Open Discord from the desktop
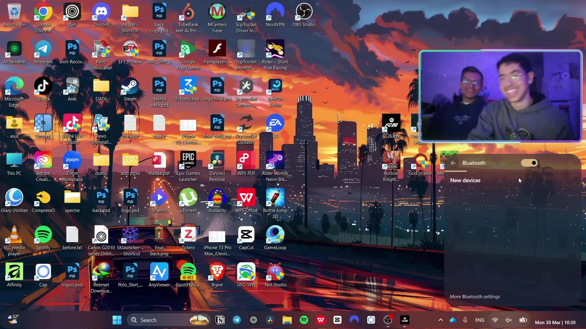Screen dimensions: 586x329 [x=101, y=15]
